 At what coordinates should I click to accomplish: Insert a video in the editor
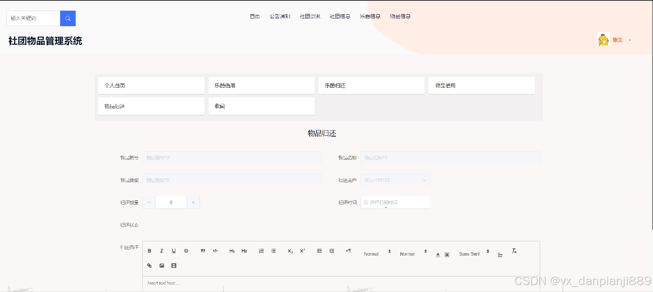click(174, 265)
